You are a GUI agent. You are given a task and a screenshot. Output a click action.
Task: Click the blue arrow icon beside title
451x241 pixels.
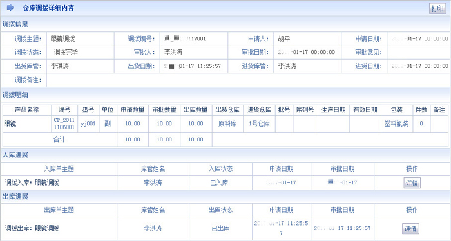point(10,8)
